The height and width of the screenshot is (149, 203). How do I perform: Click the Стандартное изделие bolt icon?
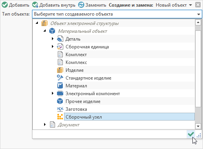[x=60, y=78]
